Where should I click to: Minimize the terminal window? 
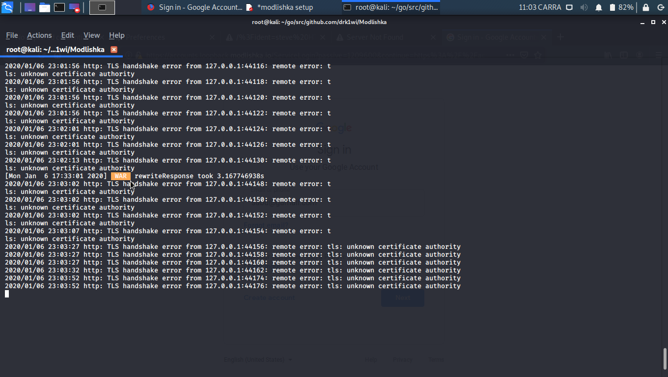(x=642, y=22)
